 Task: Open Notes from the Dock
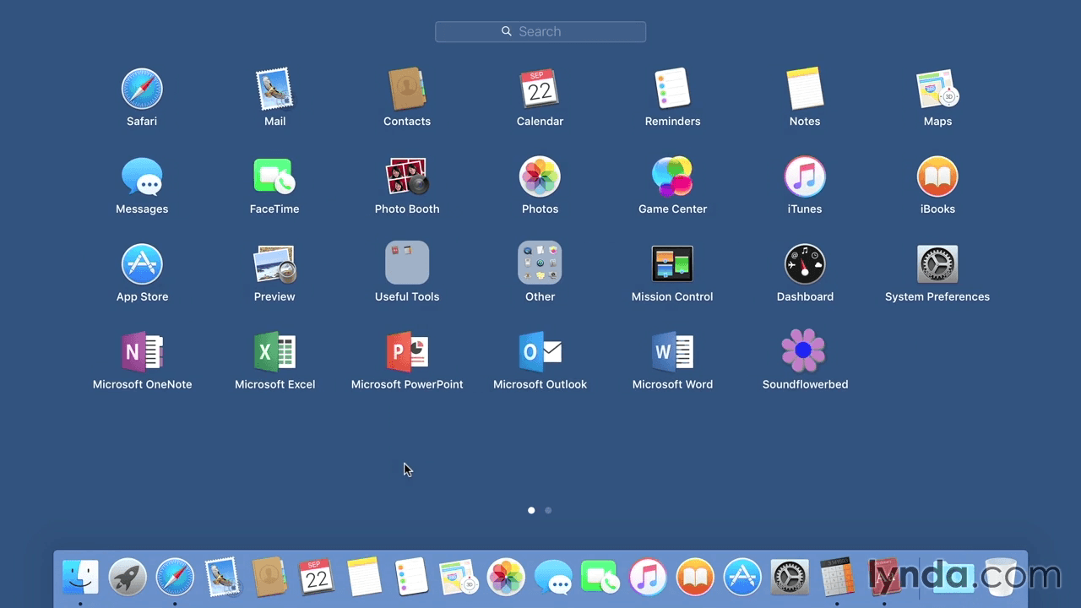click(364, 578)
